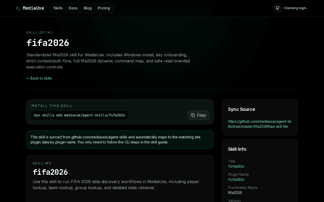Click the "Use this skill to run" paragraph
The height and width of the screenshot is (202, 324).
[116, 185]
